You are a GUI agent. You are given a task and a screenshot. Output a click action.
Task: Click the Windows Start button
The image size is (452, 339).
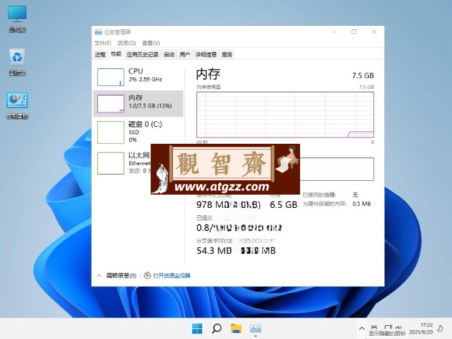tap(197, 328)
